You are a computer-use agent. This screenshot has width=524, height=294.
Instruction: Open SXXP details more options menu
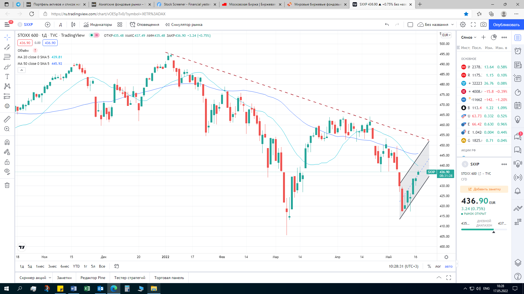pyautogui.click(x=504, y=164)
